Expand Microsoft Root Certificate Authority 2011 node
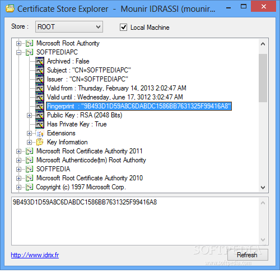The width and height of the screenshot is (280, 273). click(18, 151)
